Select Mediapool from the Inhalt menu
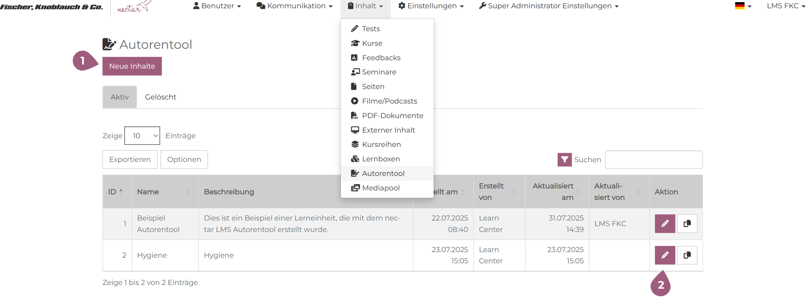This screenshot has height=307, width=809. coord(380,188)
